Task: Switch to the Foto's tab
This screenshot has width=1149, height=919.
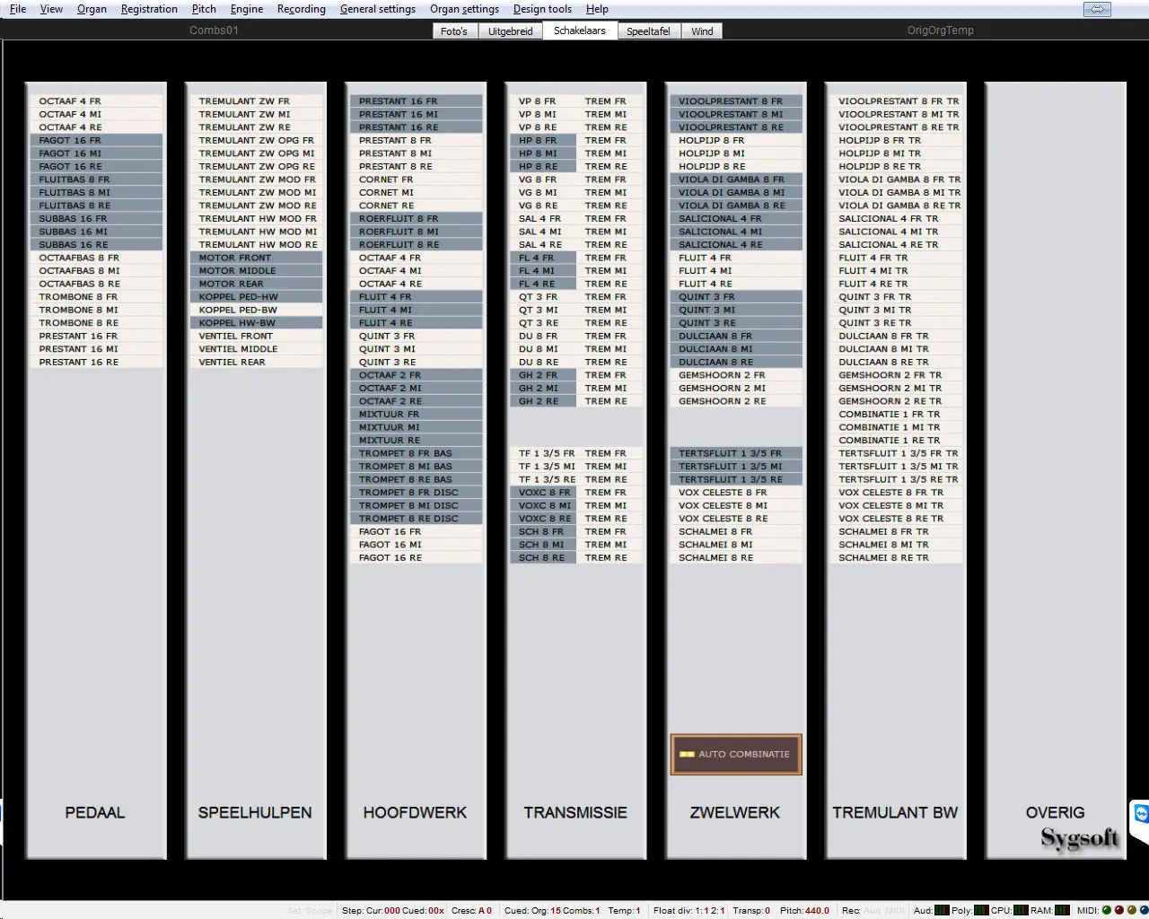Action: tap(454, 31)
